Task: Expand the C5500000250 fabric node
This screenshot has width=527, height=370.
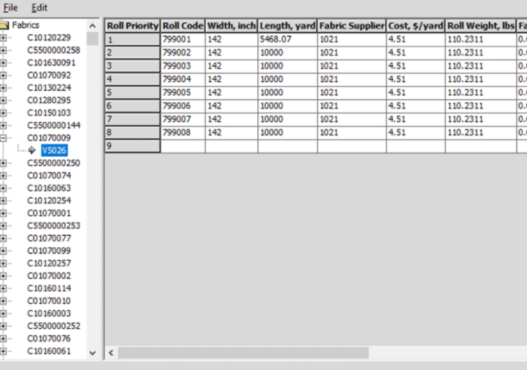Action: point(3,163)
